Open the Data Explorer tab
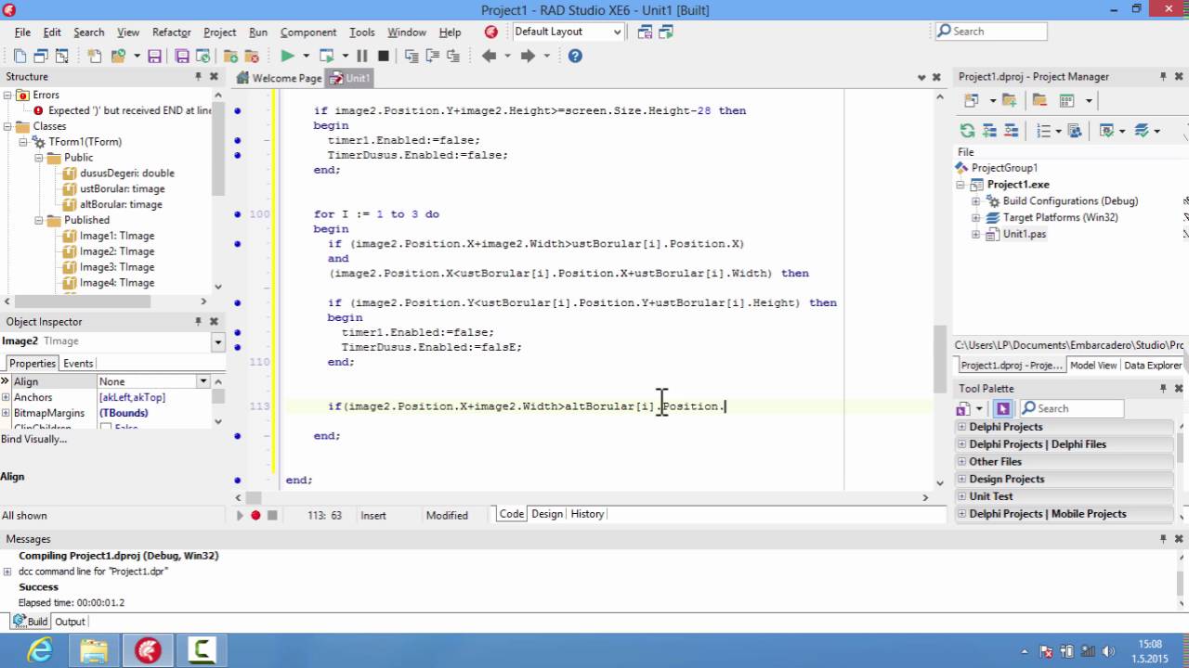Screen dimensions: 1189x668 (x=1153, y=366)
